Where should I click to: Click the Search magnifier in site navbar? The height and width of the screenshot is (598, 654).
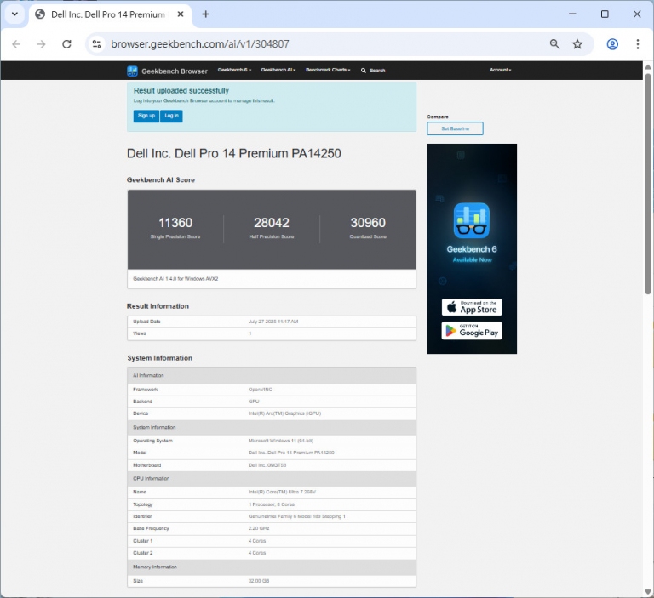[364, 71]
